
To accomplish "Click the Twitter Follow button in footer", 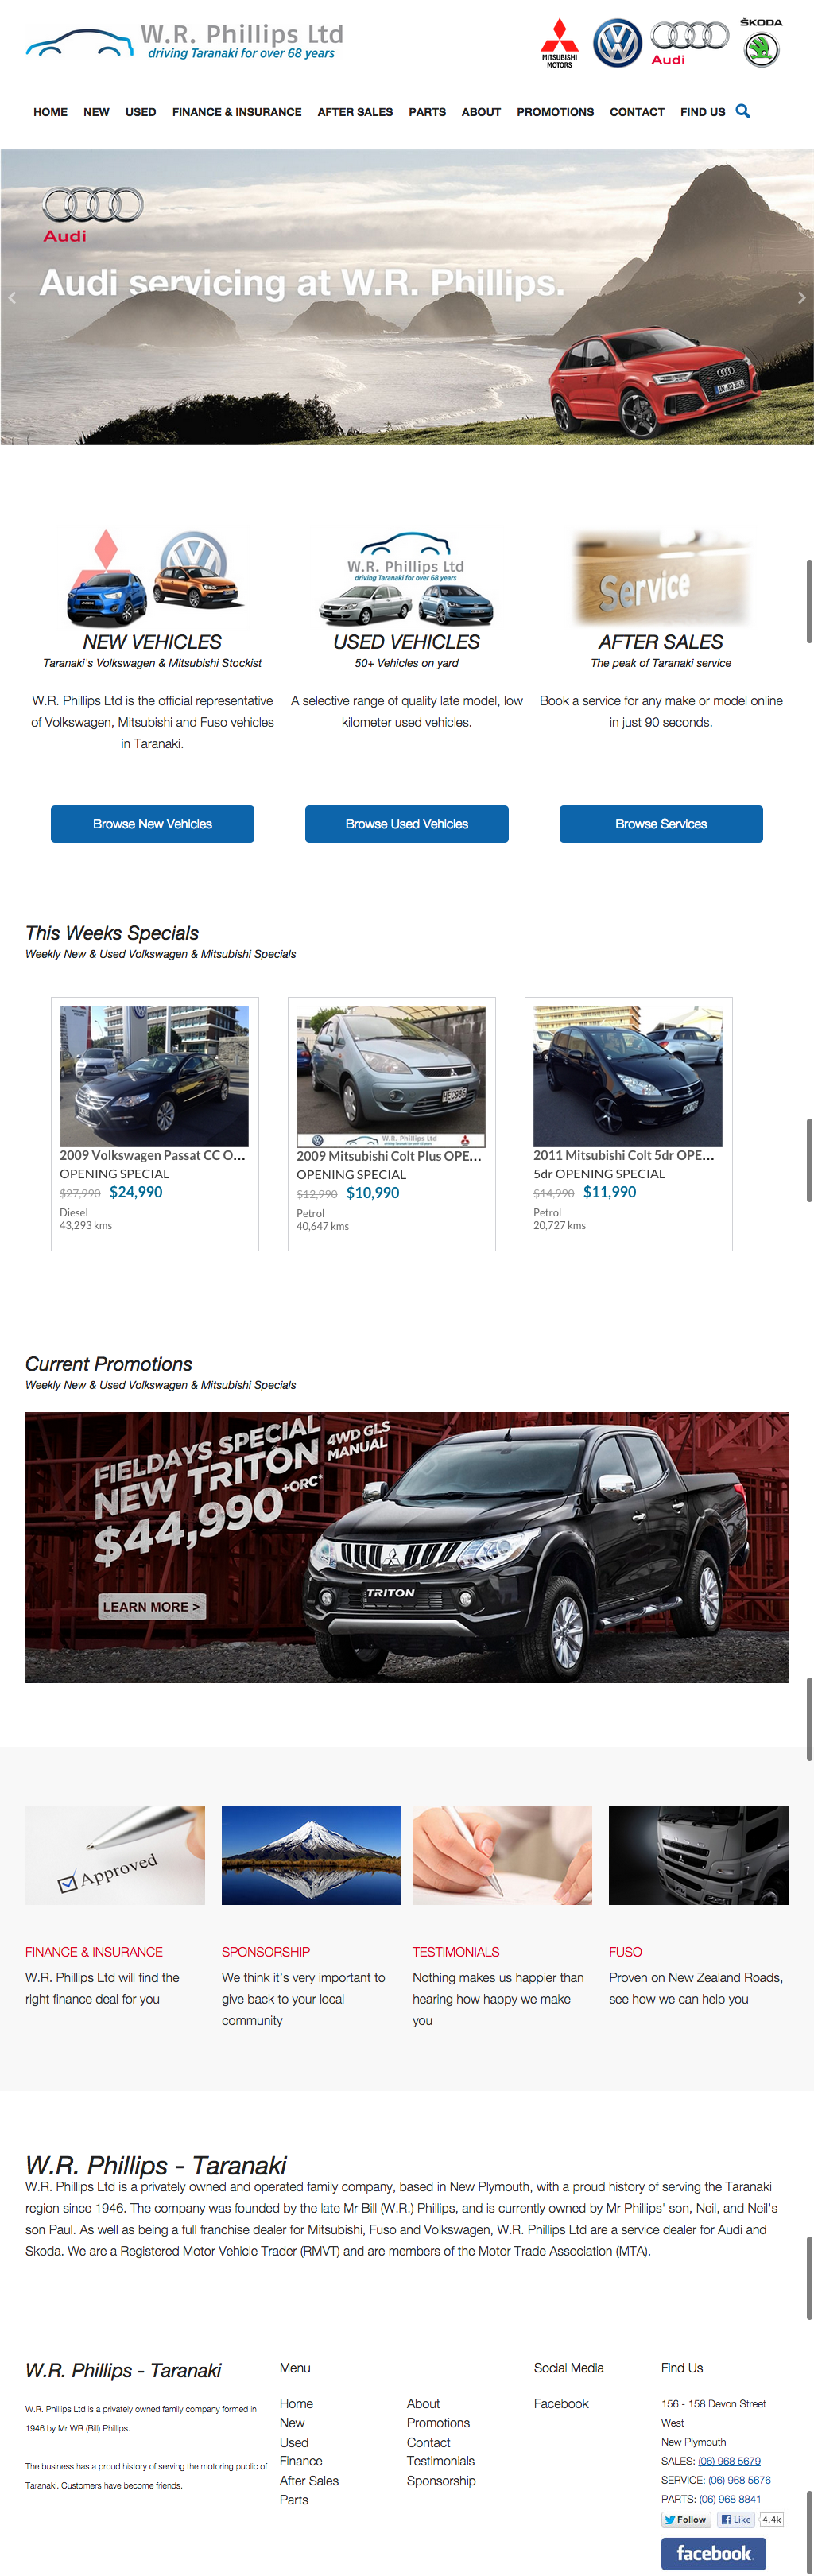I will pyautogui.click(x=686, y=2519).
